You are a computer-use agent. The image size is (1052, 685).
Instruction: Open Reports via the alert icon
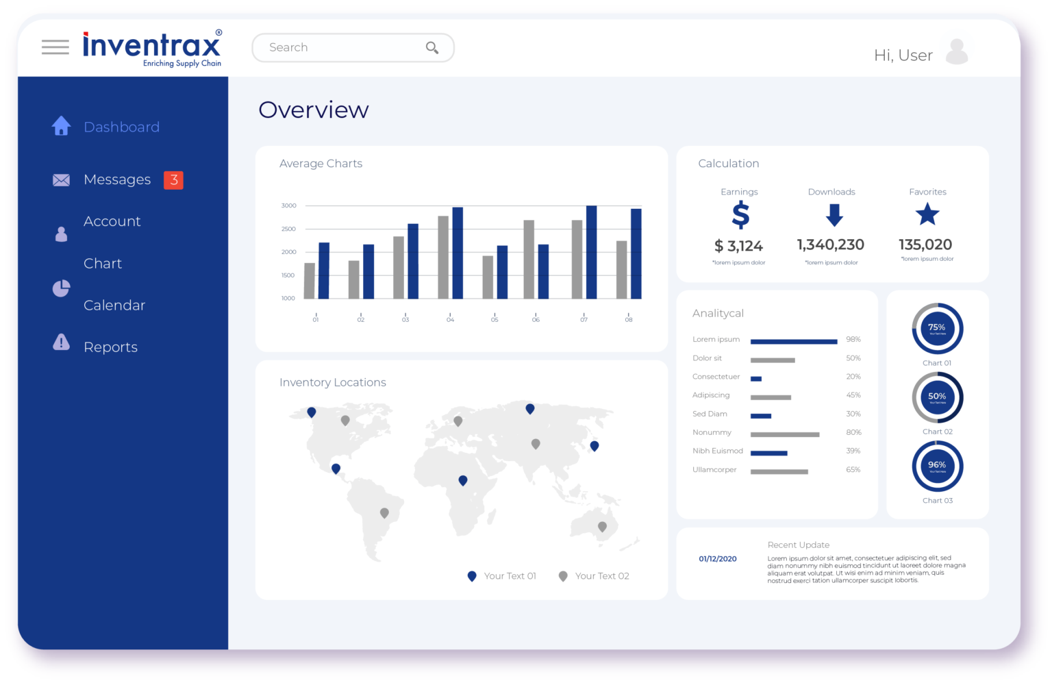tap(61, 342)
